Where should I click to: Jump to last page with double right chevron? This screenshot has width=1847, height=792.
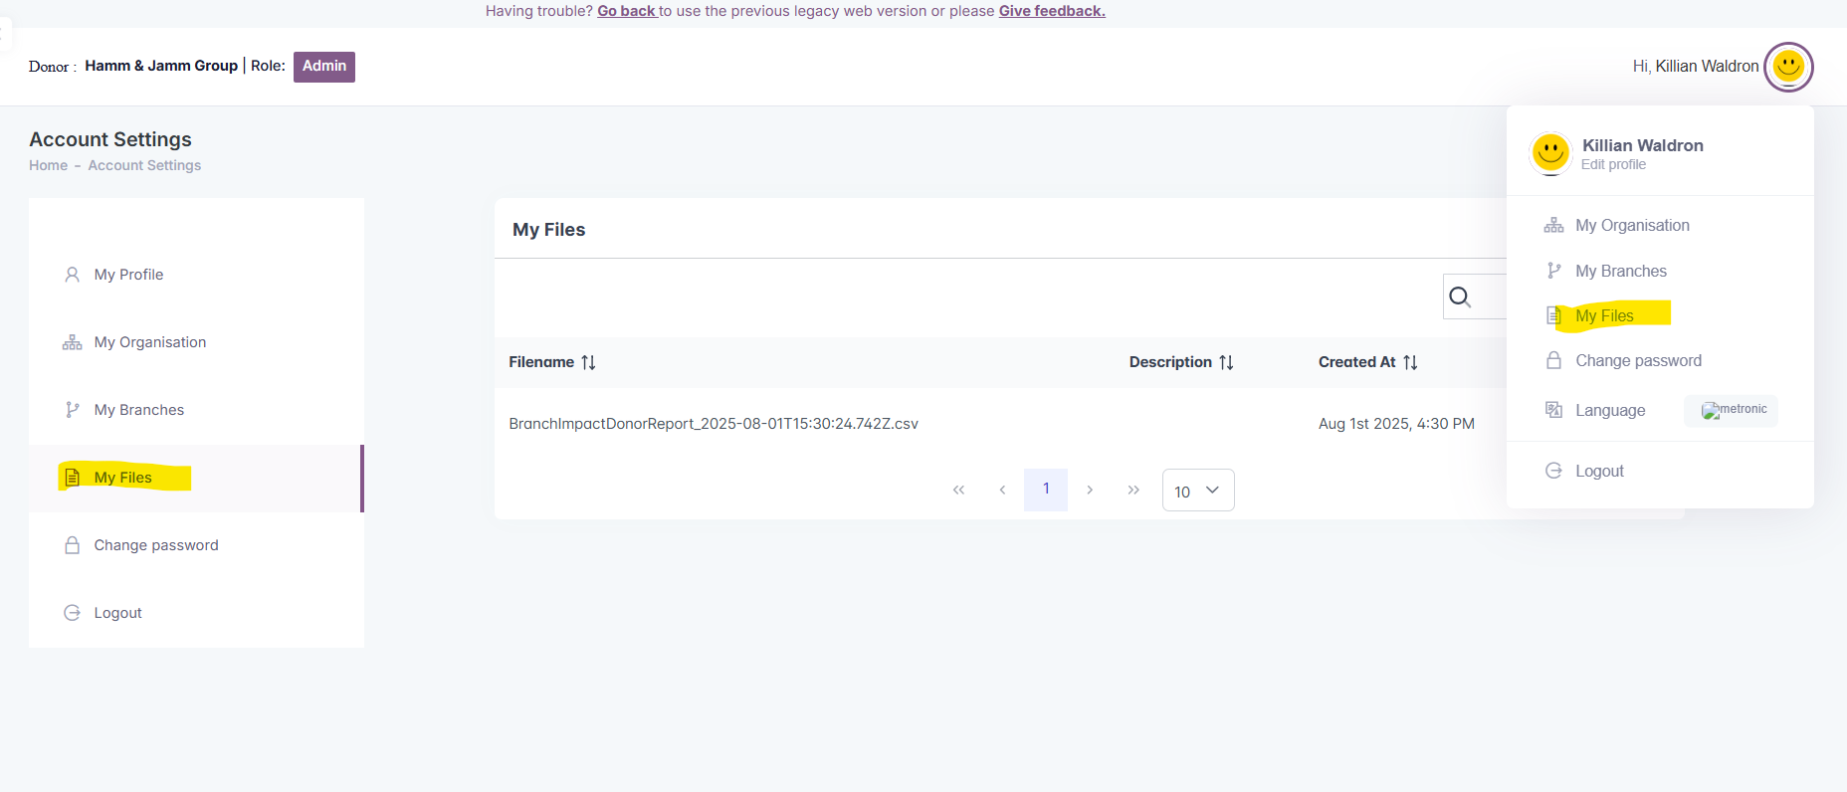click(1133, 490)
